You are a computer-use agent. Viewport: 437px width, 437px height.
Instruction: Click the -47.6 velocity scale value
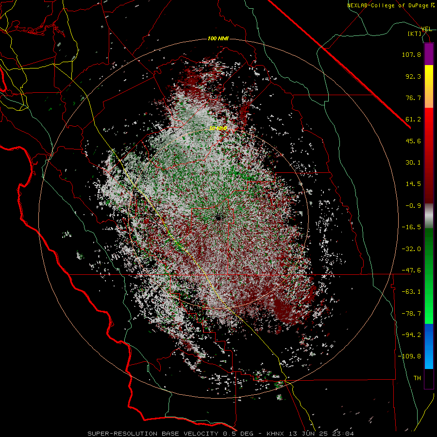[411, 270]
